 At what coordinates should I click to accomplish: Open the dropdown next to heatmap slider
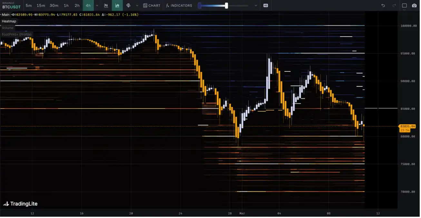256,5
